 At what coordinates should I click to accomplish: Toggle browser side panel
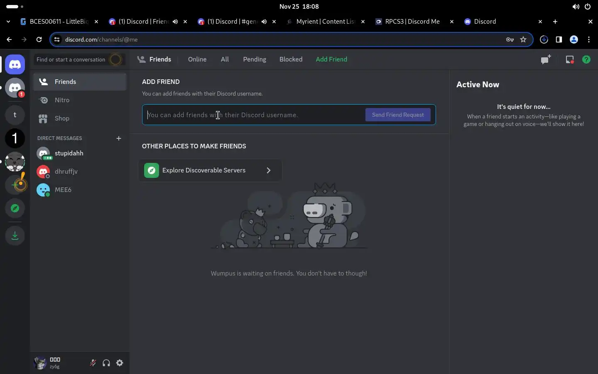559,39
